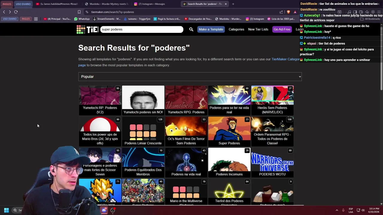Go forward in the browser
Viewport: 383px width, 215px height.
10,12
